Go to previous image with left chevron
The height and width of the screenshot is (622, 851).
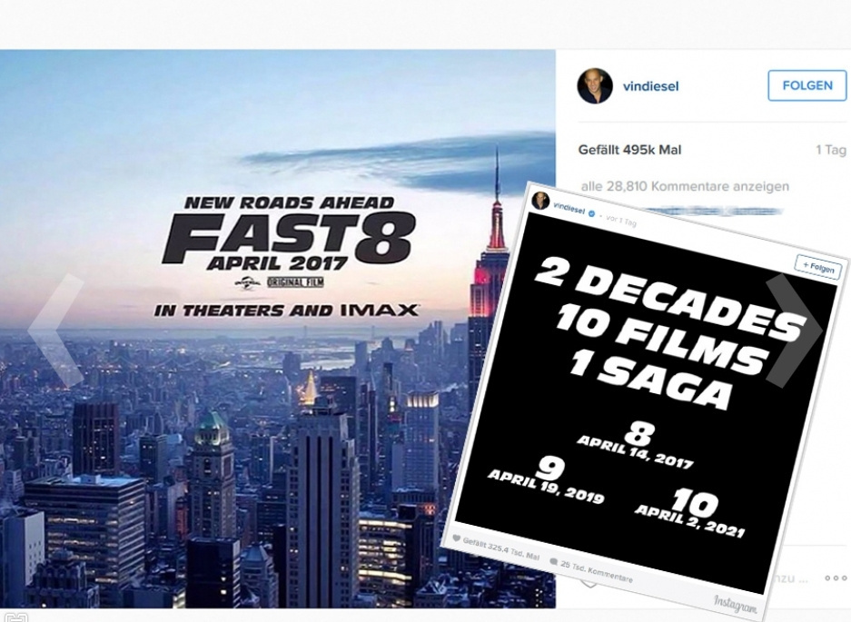pyautogui.click(x=56, y=331)
